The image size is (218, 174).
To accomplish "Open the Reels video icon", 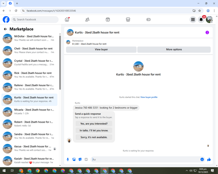I will pos(108,20).
